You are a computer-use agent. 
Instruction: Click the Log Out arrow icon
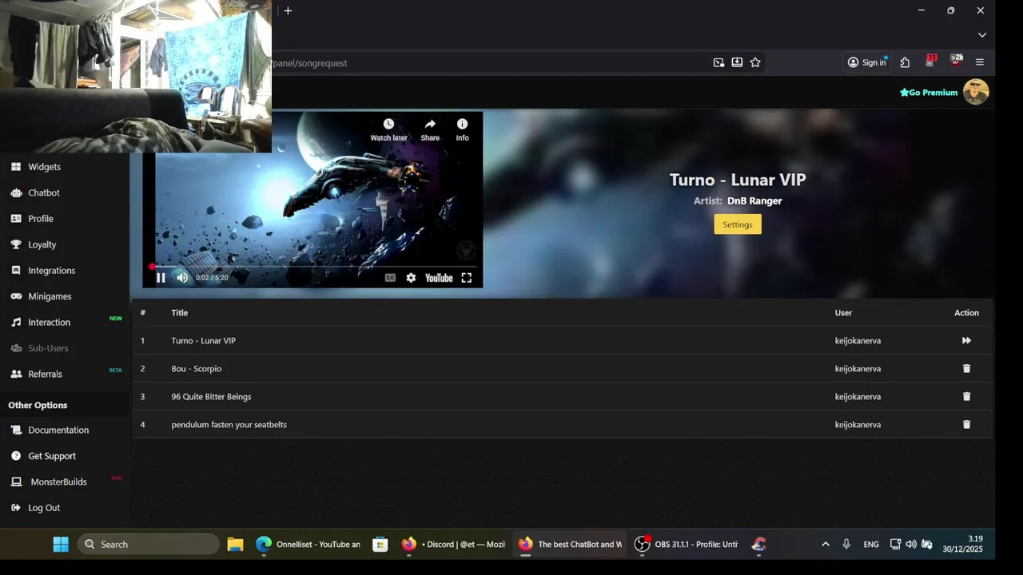(x=16, y=508)
